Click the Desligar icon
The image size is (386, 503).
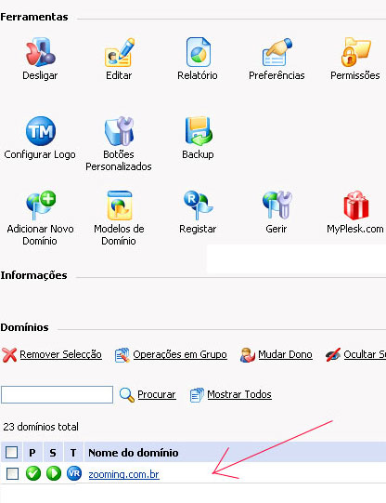40,52
